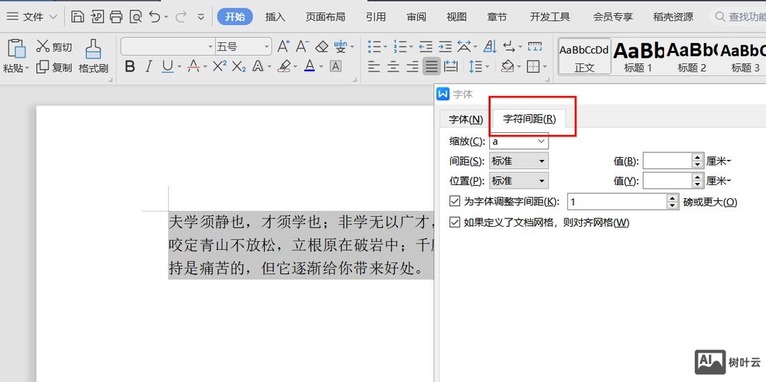Open the 引用 ribbon tab
This screenshot has height=382, width=766.
tap(376, 17)
